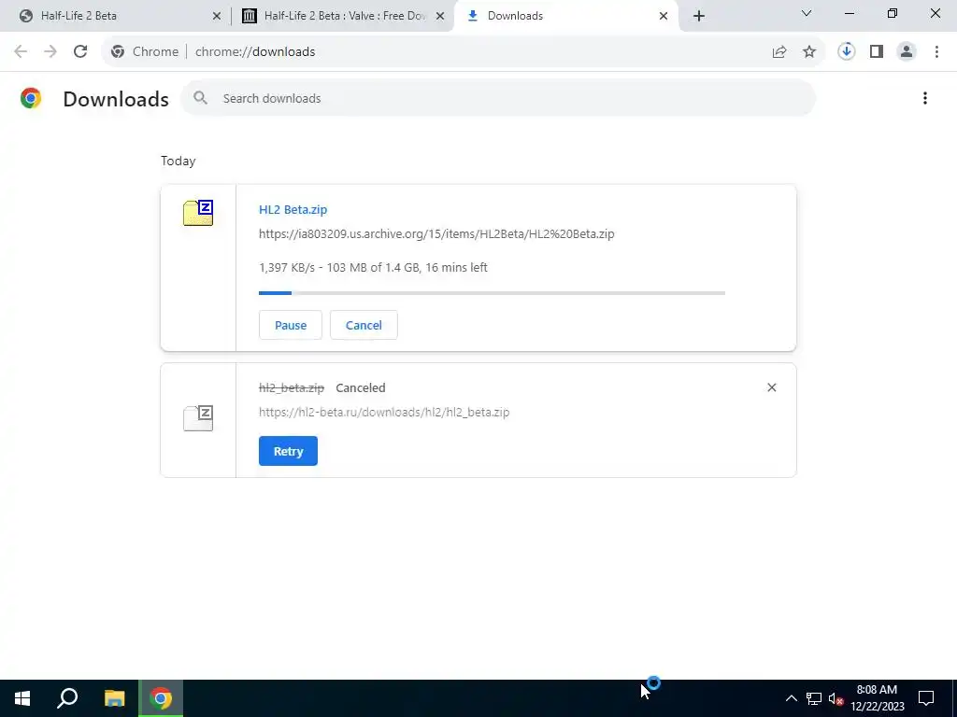This screenshot has height=717, width=957.
Task: Click the search magnifier icon in downloads
Action: pyautogui.click(x=200, y=97)
